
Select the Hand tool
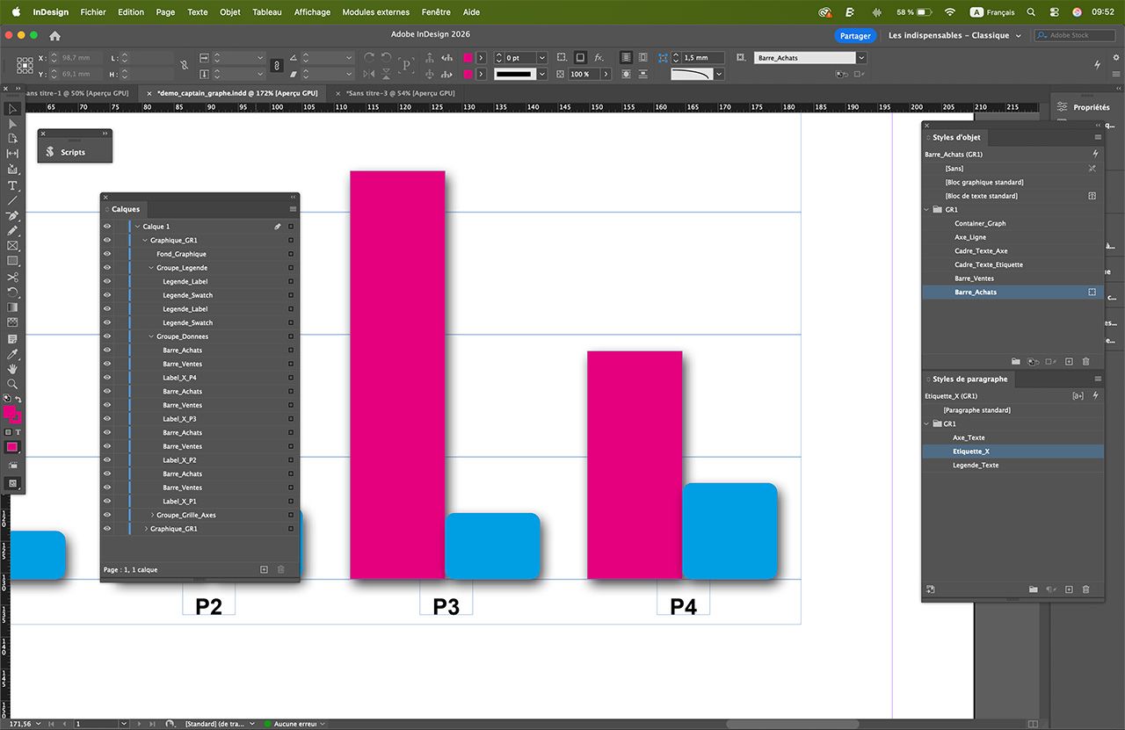pyautogui.click(x=12, y=369)
